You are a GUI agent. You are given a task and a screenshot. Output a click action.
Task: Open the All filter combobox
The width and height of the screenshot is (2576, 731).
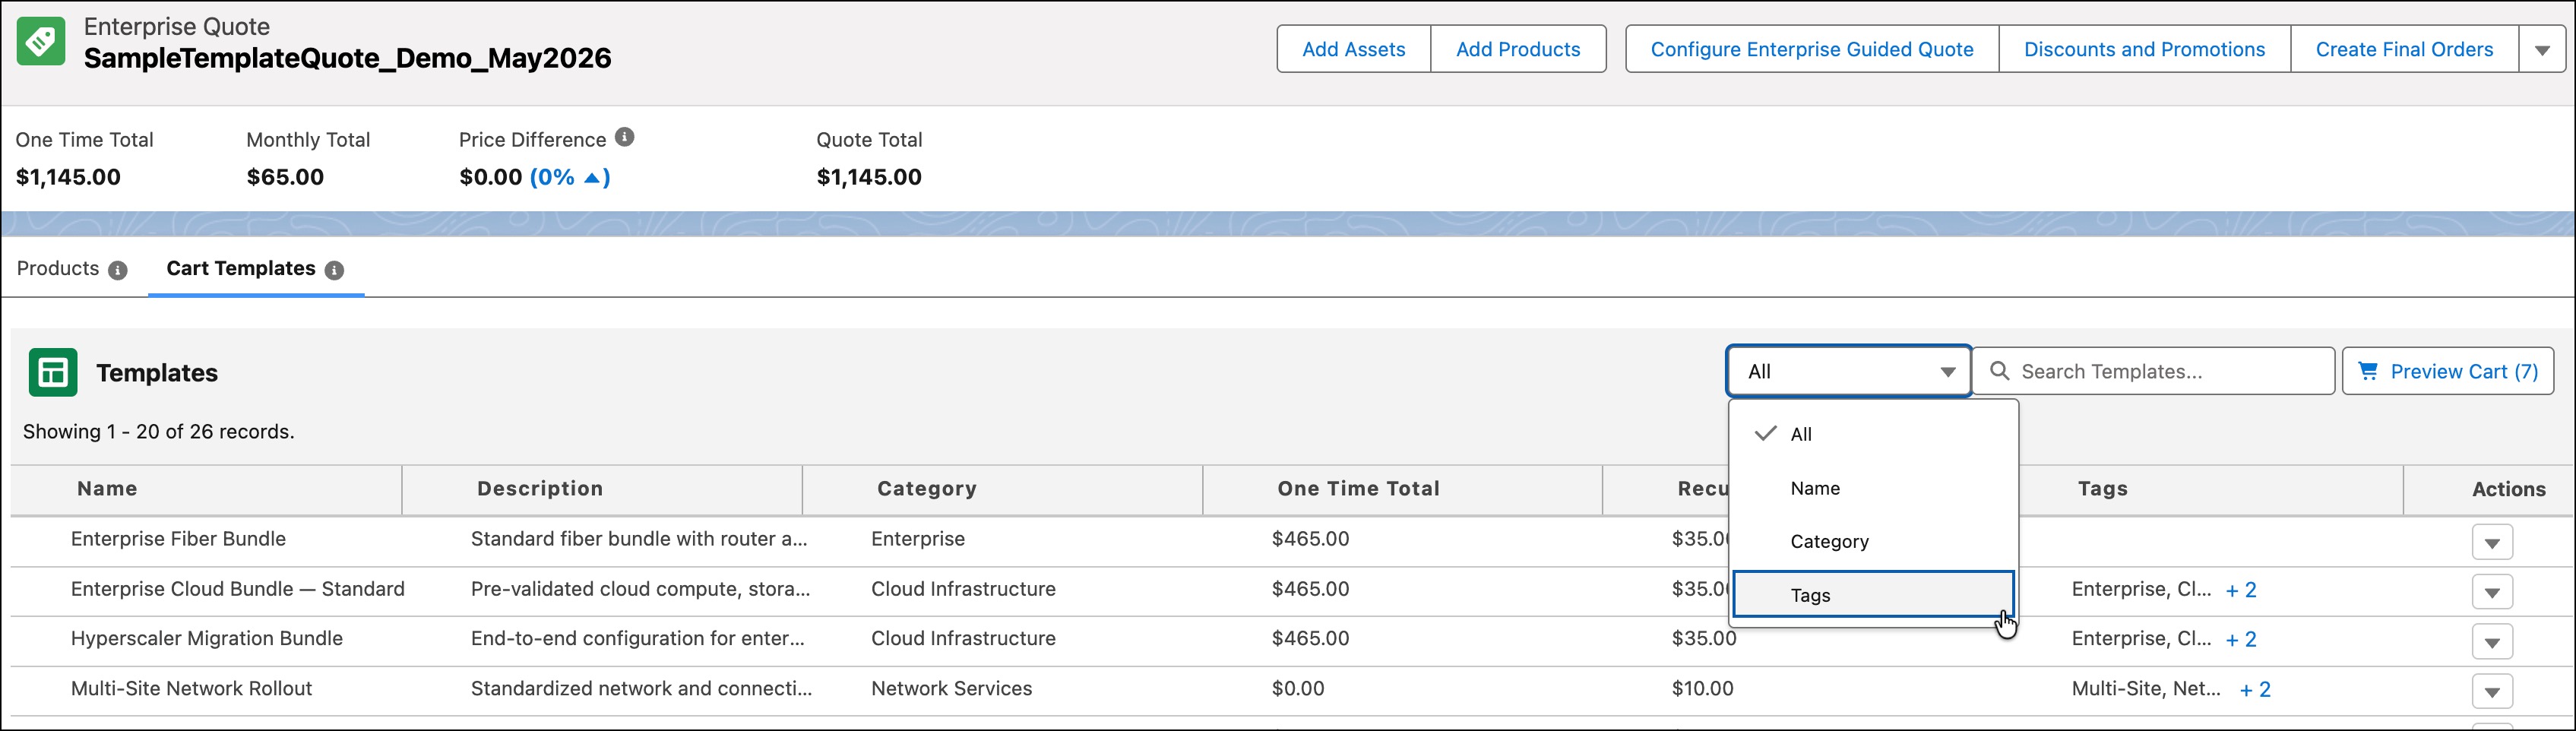[x=1849, y=372]
